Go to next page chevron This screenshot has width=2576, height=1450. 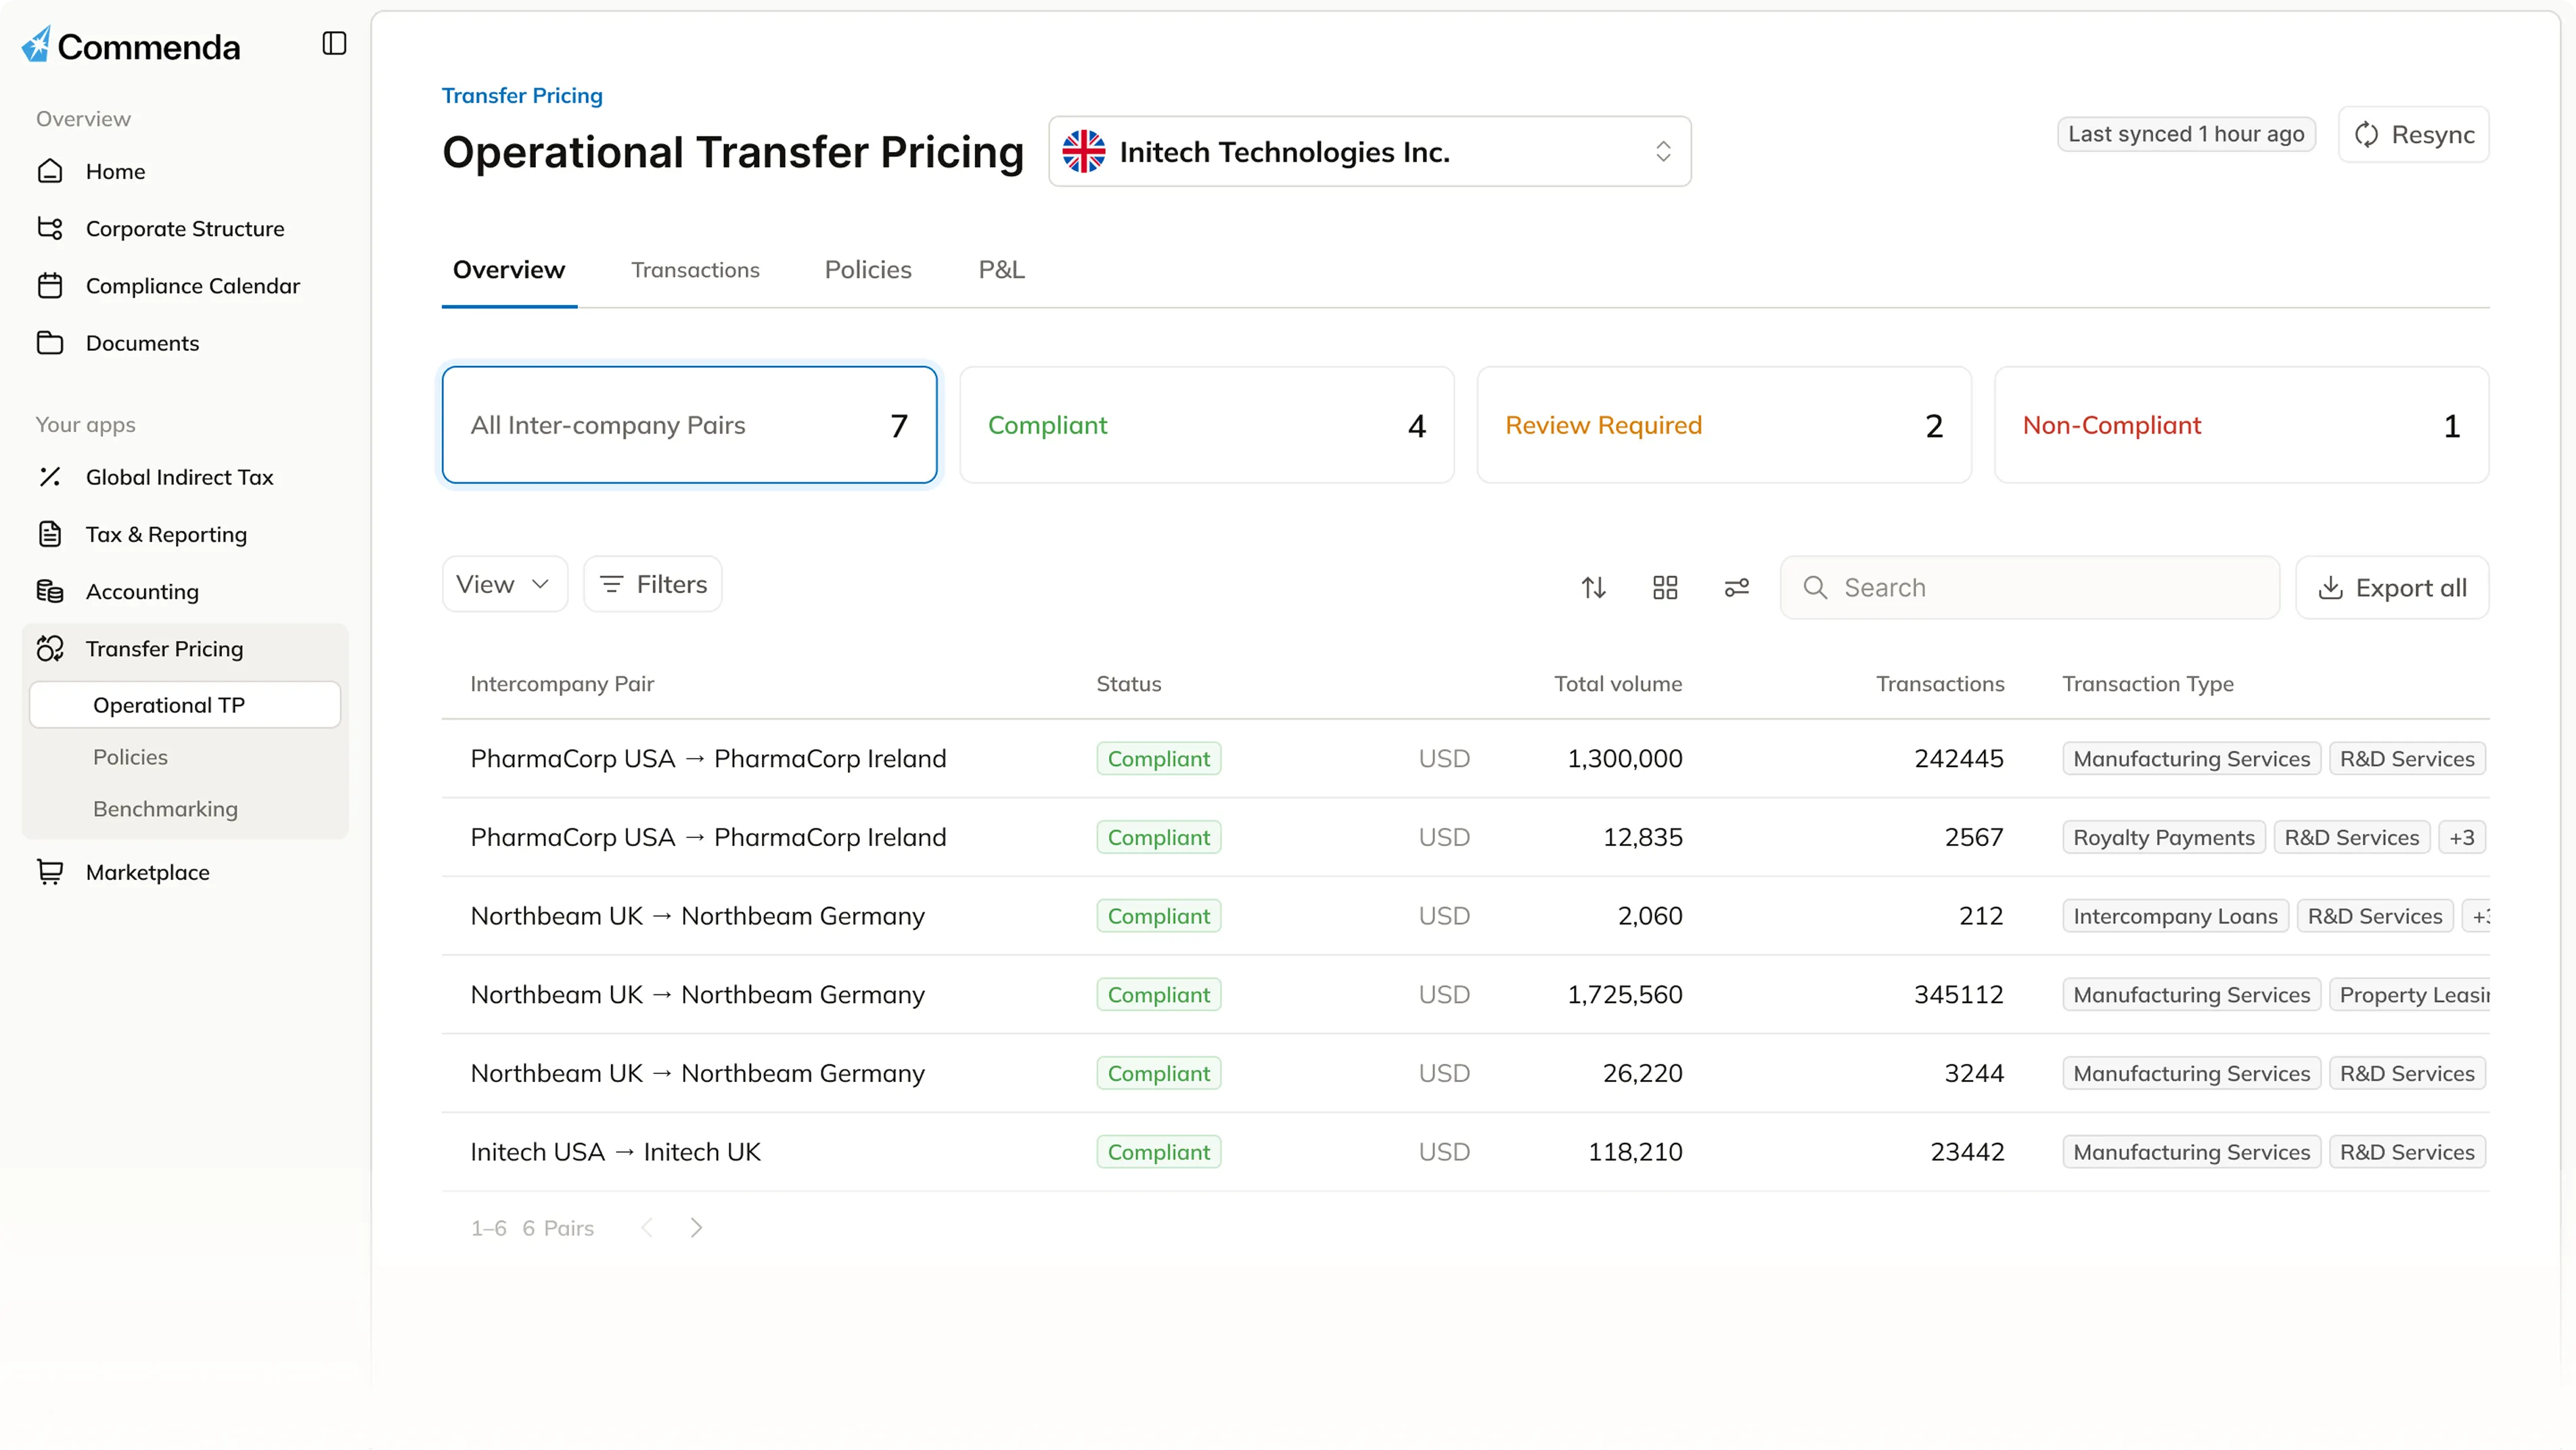tap(697, 1227)
